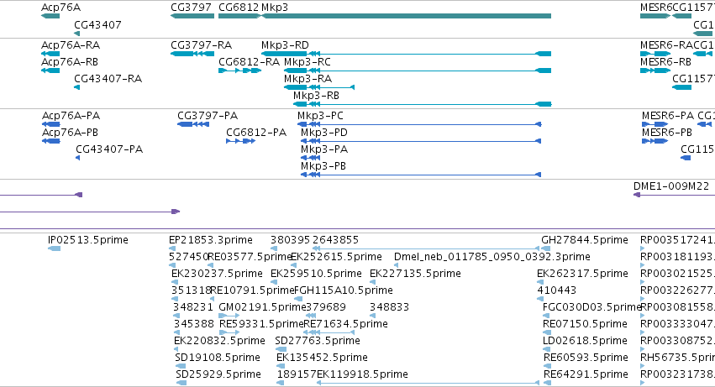Select the RE07150.5prime EST
Image resolution: width=715 pixels, height=387 pixels.
coord(545,332)
